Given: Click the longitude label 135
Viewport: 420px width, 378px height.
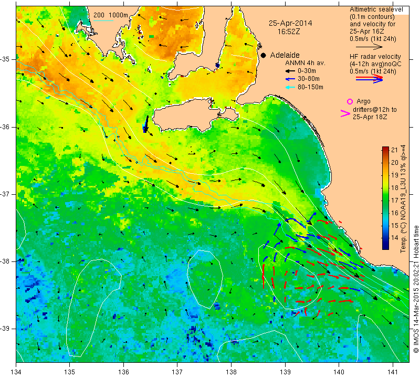Looking at the screenshot, I should (70, 372).
